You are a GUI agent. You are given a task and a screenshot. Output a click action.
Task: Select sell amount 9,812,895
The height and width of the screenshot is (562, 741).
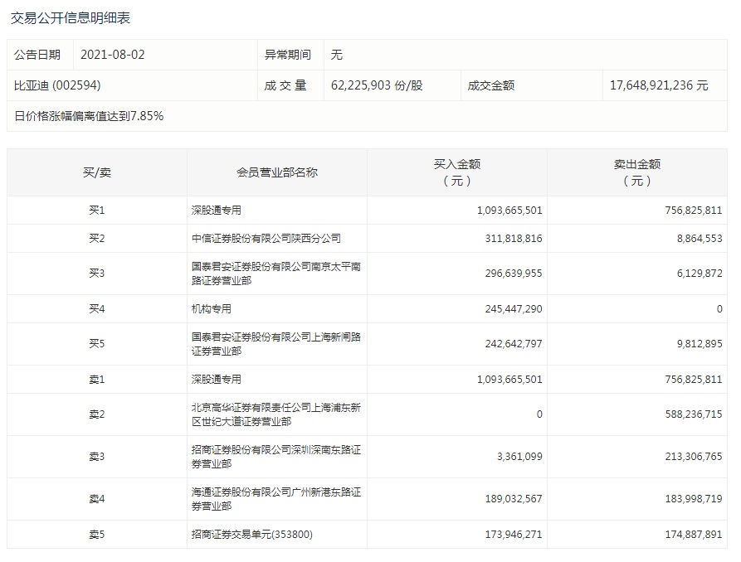click(x=700, y=344)
